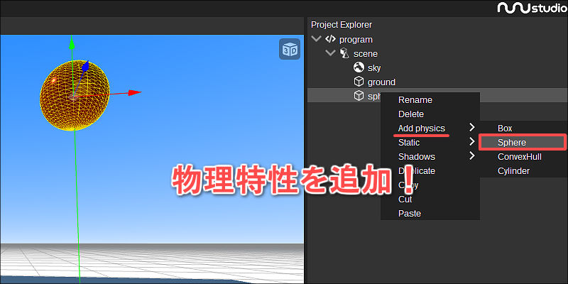Open the Shadows submenu arrow

471,155
